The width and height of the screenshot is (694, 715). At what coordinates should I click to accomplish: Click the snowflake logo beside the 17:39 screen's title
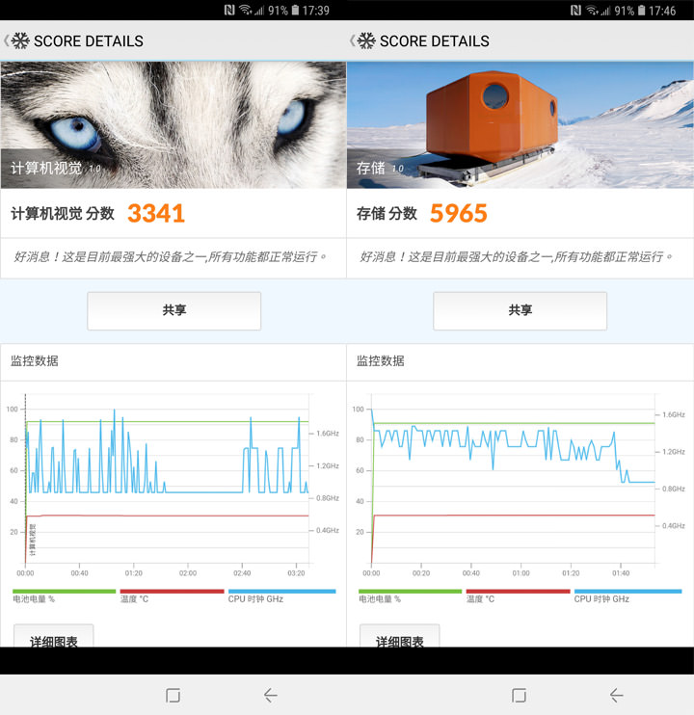click(x=21, y=41)
